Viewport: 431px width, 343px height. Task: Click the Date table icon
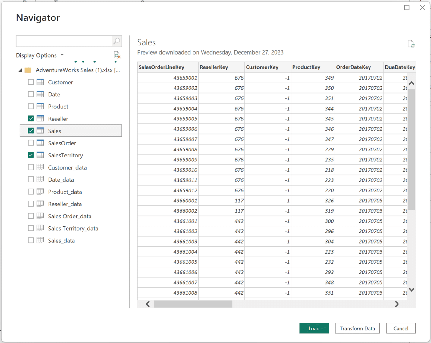[40, 94]
